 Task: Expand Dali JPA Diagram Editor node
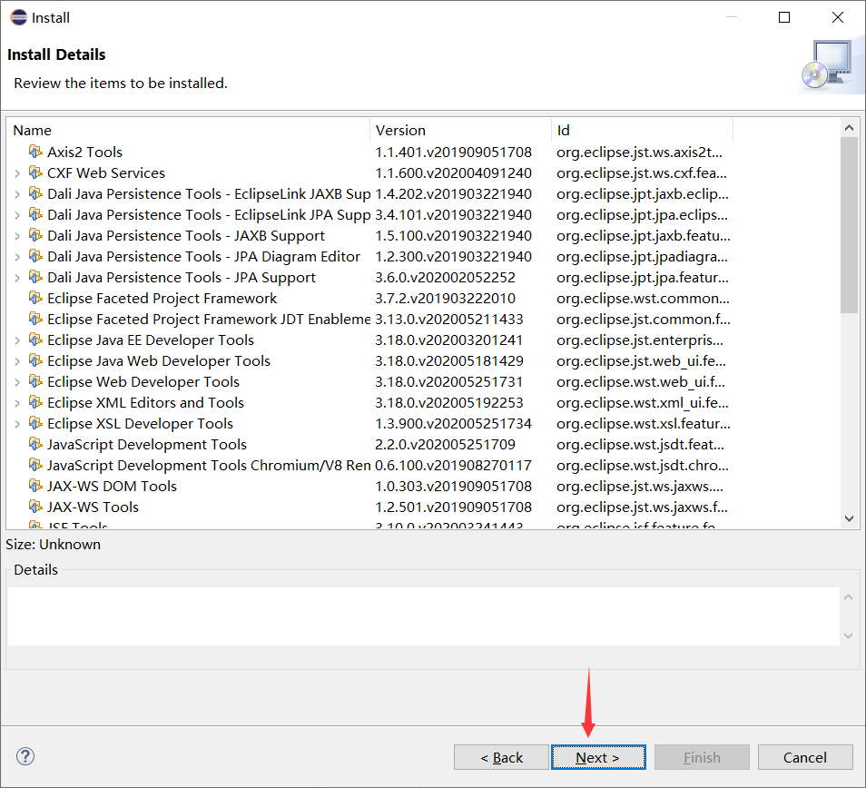(x=17, y=257)
